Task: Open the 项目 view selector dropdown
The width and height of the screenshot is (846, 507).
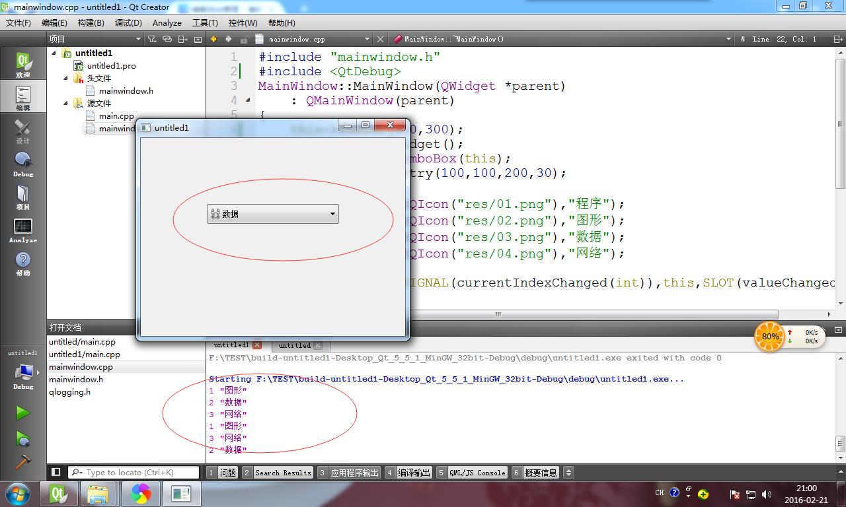Action: (x=96, y=39)
